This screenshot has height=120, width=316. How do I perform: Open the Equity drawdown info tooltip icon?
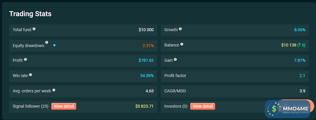47,43
